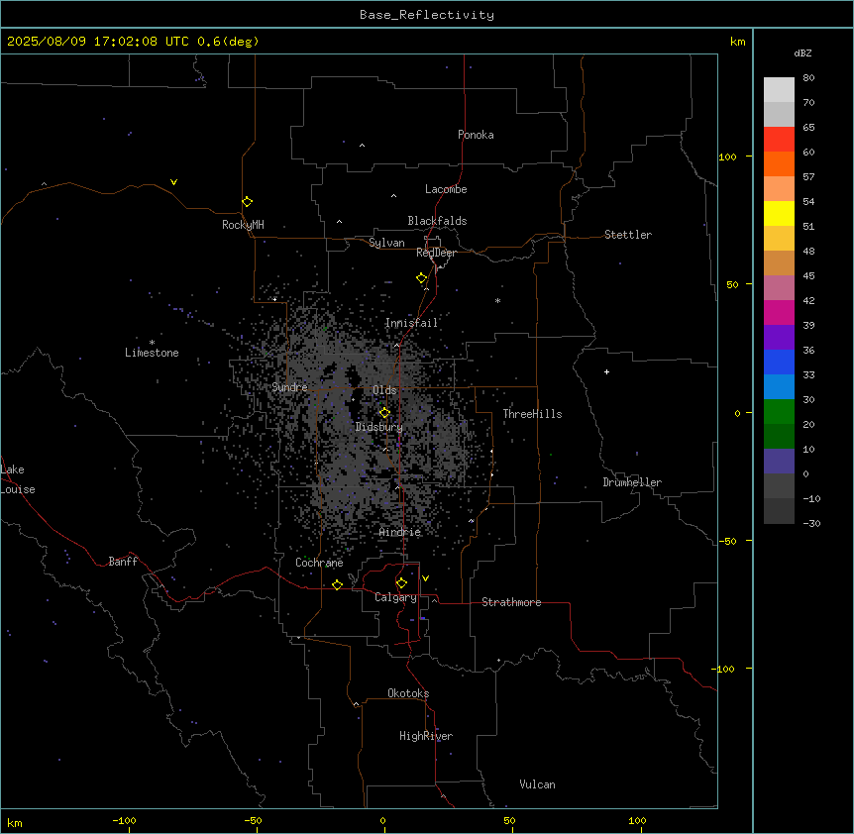Click the yellow 51-54 dBZ legend swatch
The height and width of the screenshot is (834, 854).
[x=779, y=213]
